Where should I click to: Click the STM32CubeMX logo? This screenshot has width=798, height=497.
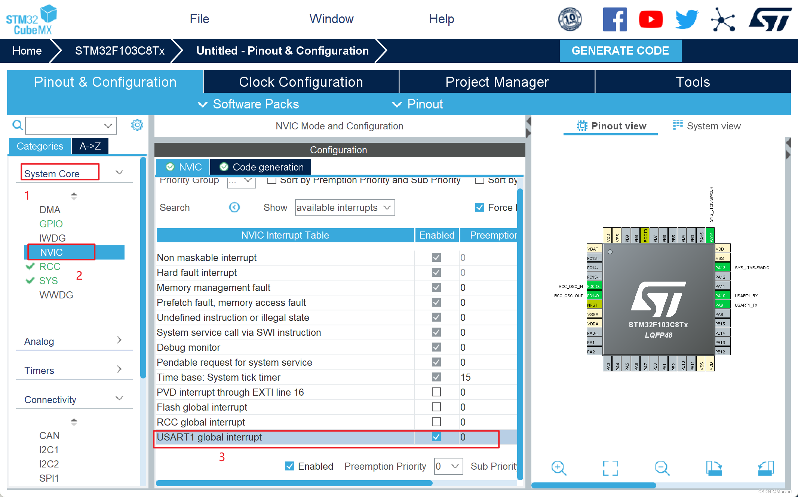click(32, 19)
